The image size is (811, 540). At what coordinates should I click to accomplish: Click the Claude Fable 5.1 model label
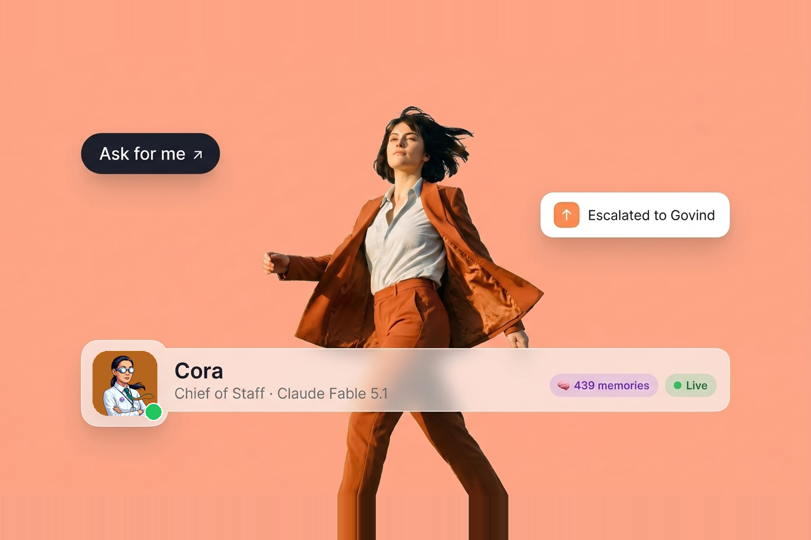pos(332,393)
